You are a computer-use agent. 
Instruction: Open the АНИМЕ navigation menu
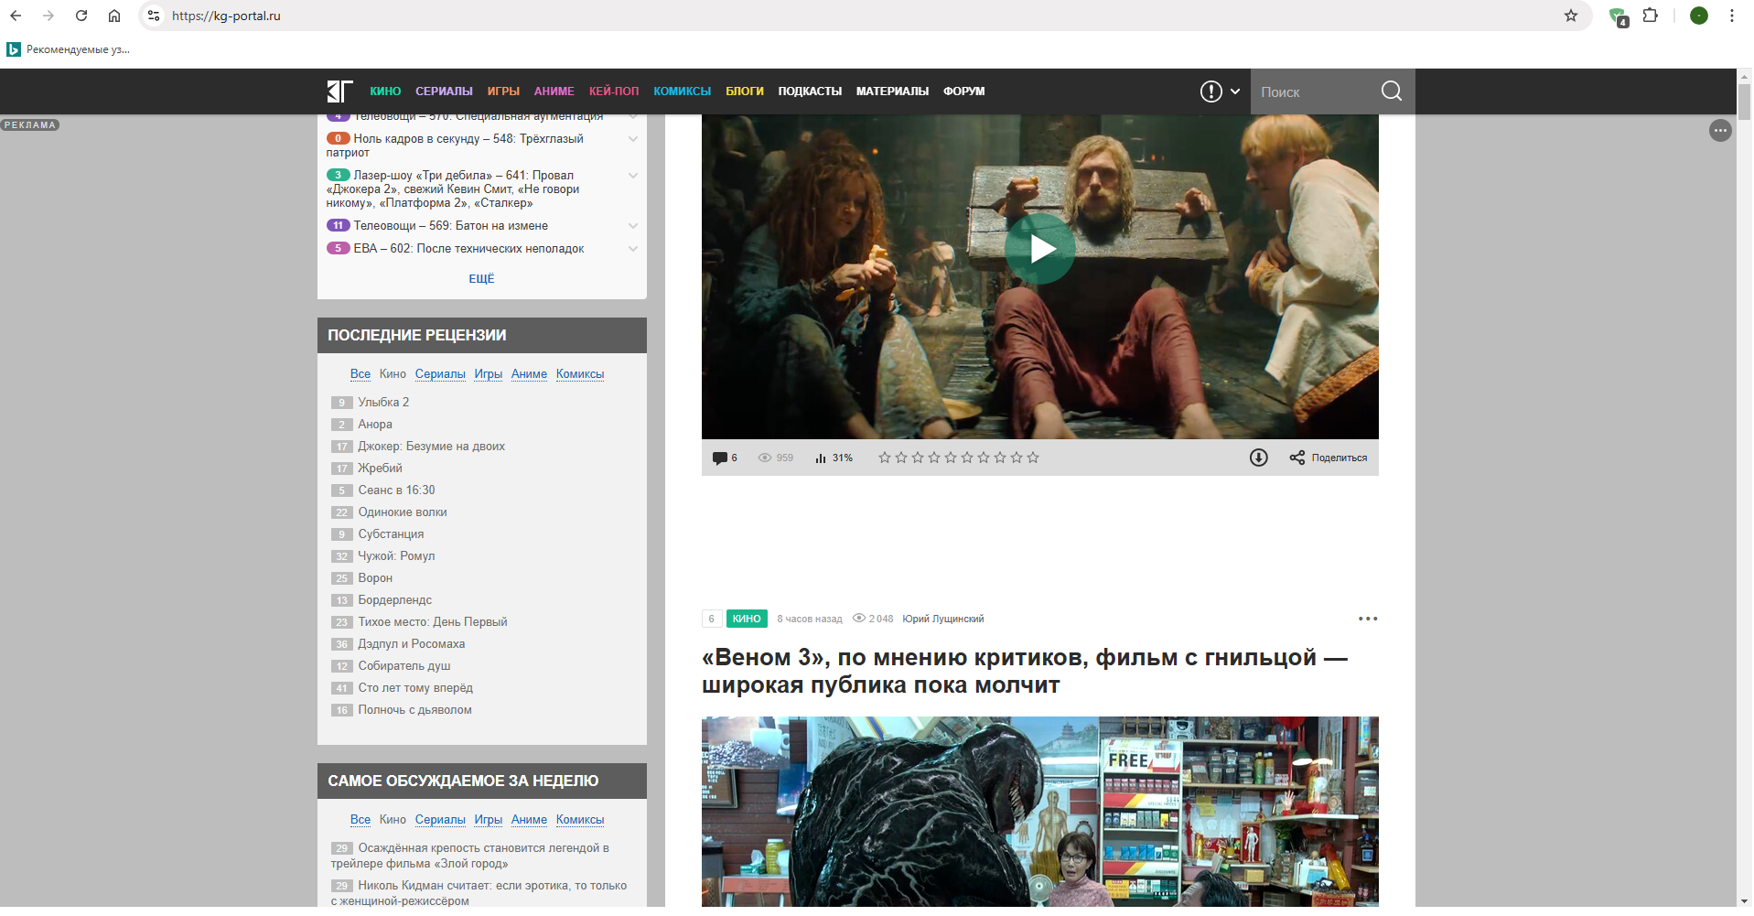point(554,92)
